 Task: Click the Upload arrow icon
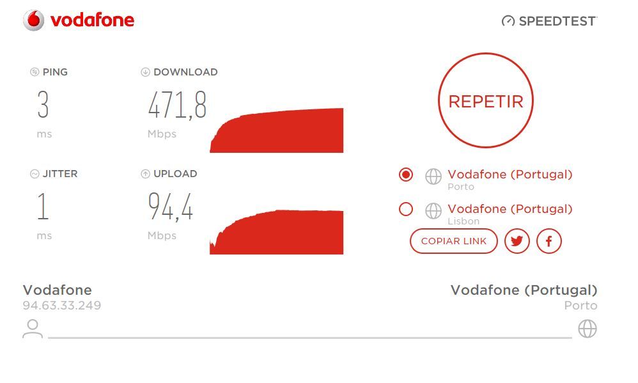(x=145, y=174)
